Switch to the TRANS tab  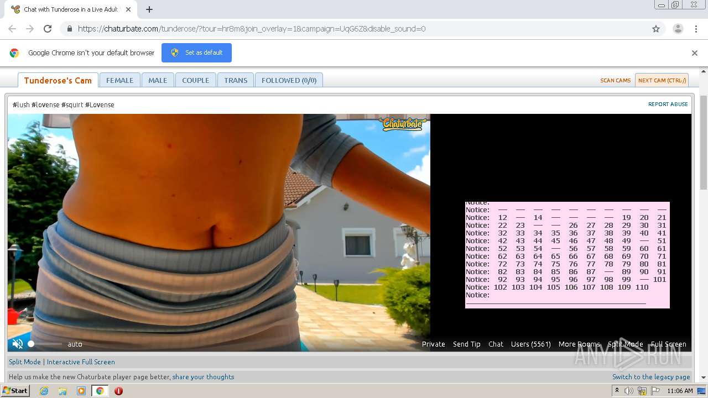236,80
